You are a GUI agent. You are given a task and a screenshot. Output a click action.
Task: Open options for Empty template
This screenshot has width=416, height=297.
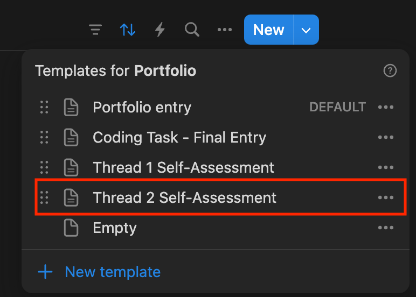click(x=386, y=228)
